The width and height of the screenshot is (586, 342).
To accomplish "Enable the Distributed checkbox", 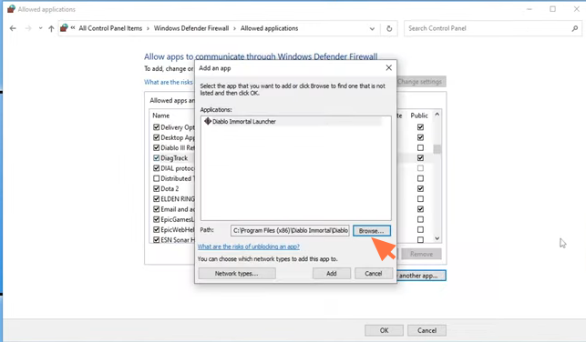I will pos(156,178).
